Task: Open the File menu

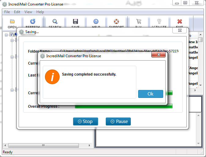Action: tap(7, 12)
